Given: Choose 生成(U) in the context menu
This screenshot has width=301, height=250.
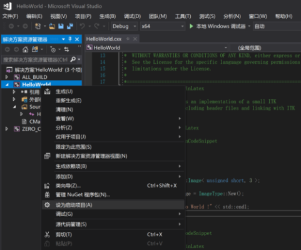Looking at the screenshot, I should (113, 91).
